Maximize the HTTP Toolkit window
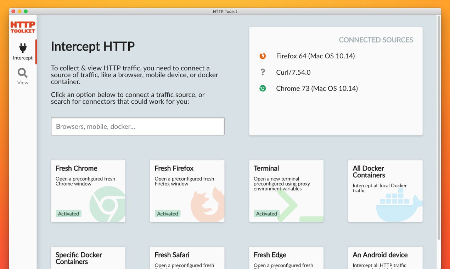This screenshot has width=450, height=269. pyautogui.click(x=26, y=11)
